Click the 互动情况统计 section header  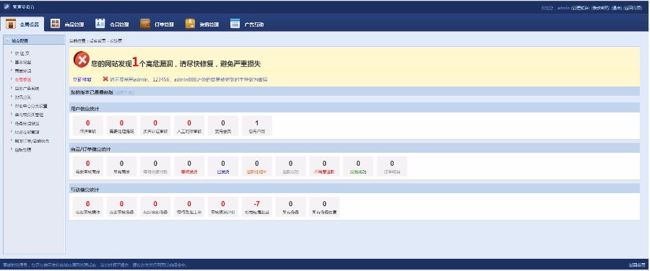click(355, 189)
